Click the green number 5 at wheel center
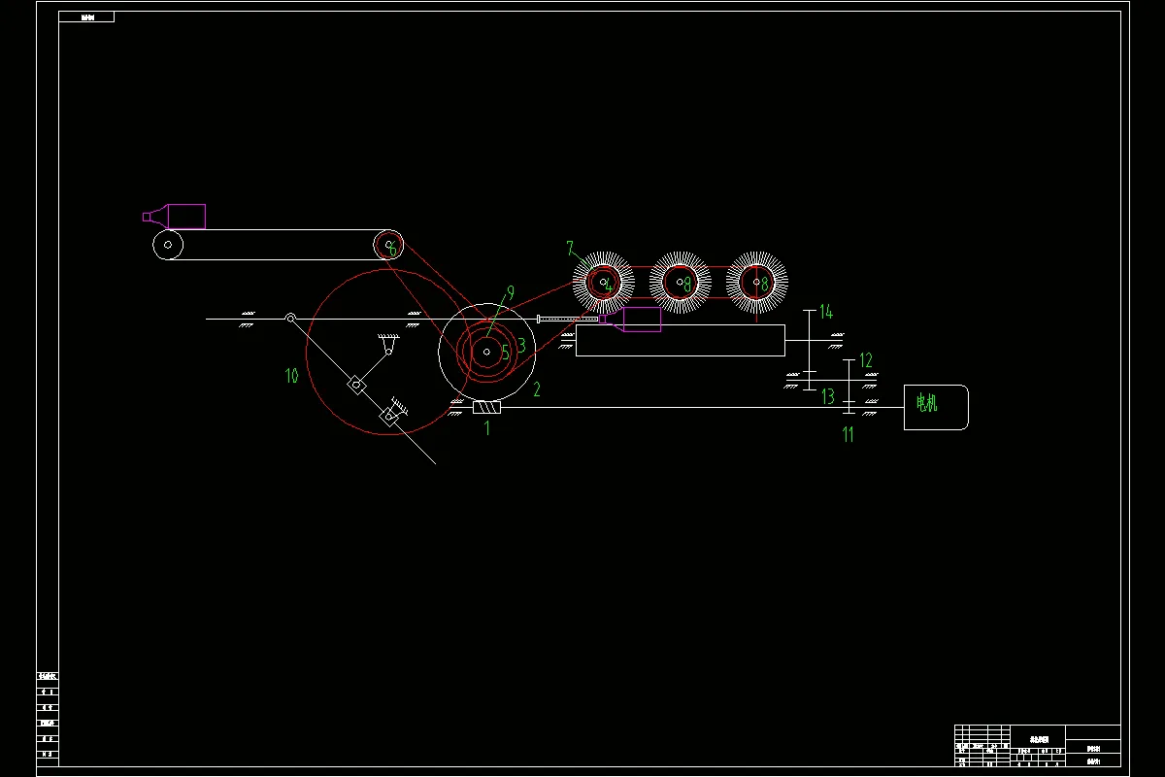The height and width of the screenshot is (777, 1165). (x=505, y=353)
